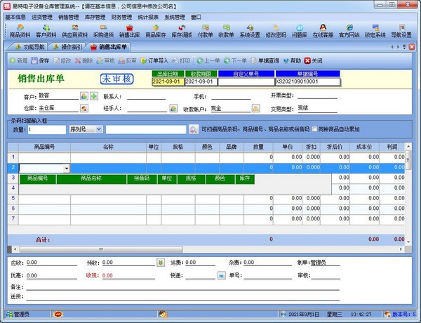This screenshot has width=421, height=323.
Task: Launch 在线客服 from the toolbar
Action: click(x=324, y=30)
